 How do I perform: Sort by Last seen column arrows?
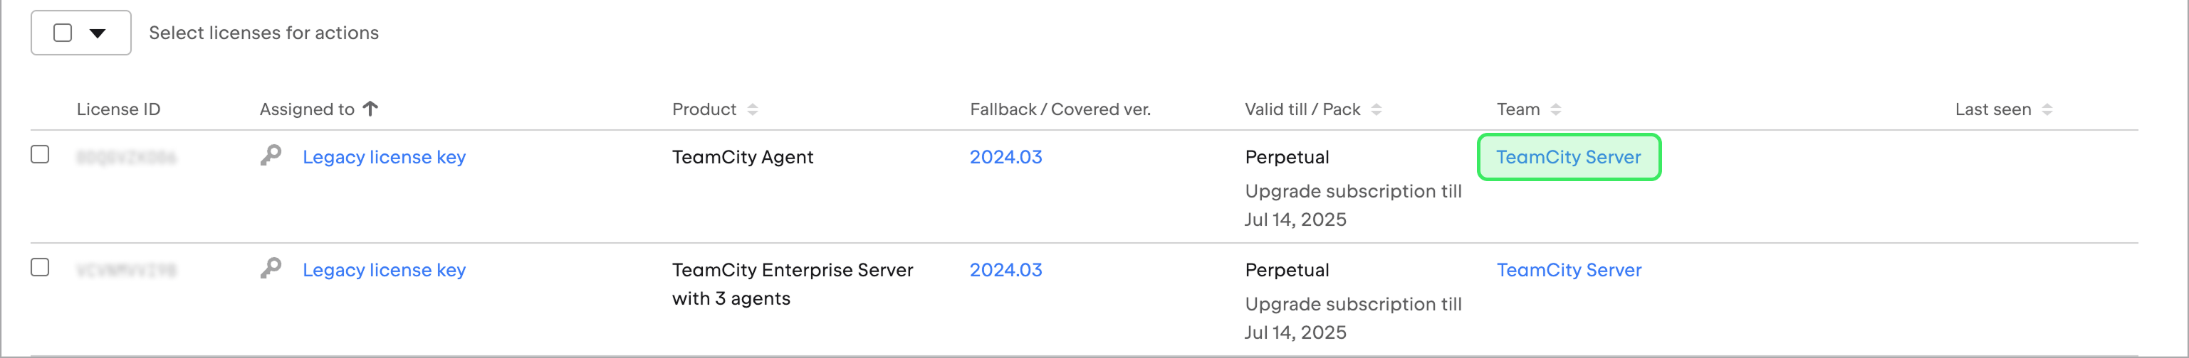[2047, 109]
